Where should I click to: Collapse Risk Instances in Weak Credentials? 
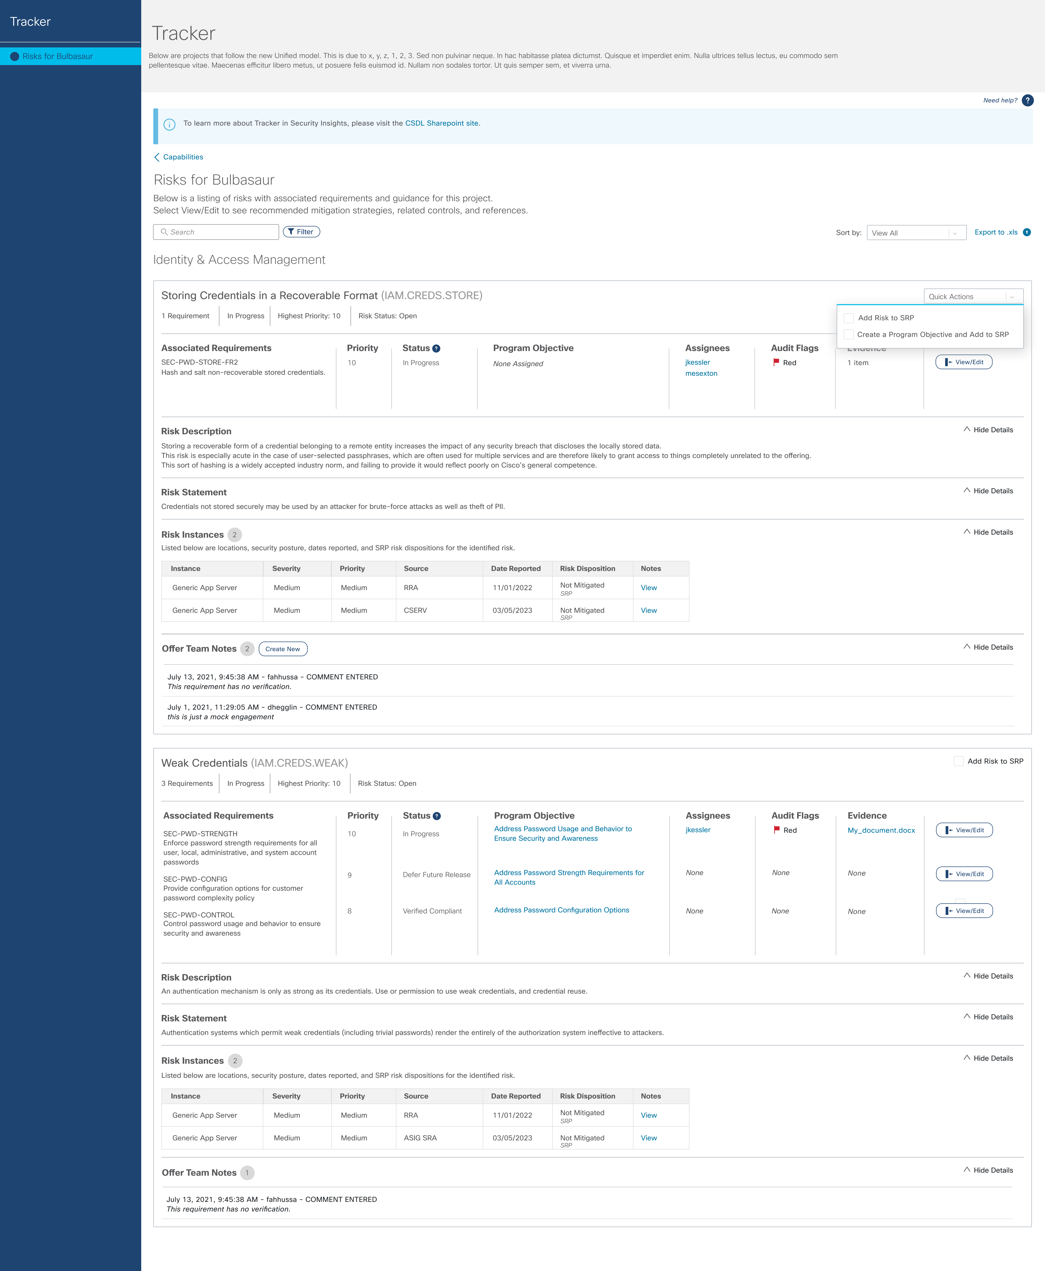[989, 1058]
